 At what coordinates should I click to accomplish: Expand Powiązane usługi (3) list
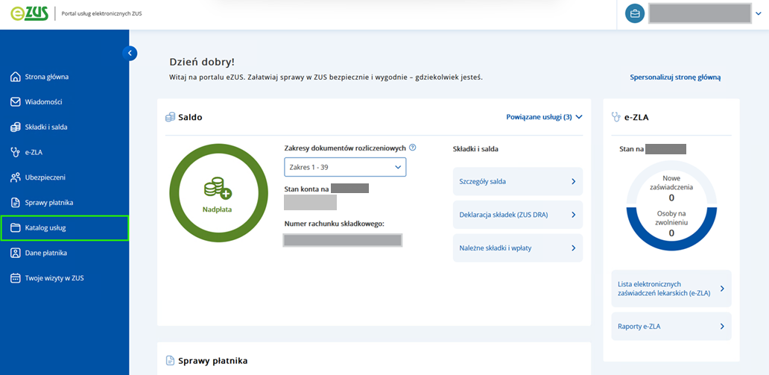[543, 117]
